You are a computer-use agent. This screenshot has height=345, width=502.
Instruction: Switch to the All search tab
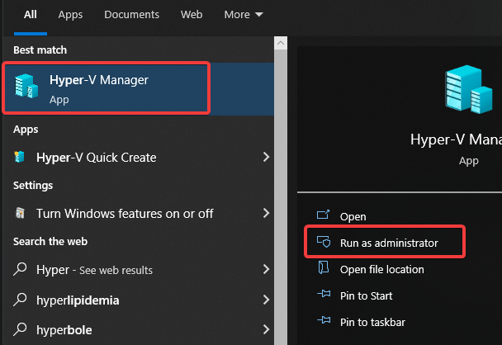(x=31, y=15)
